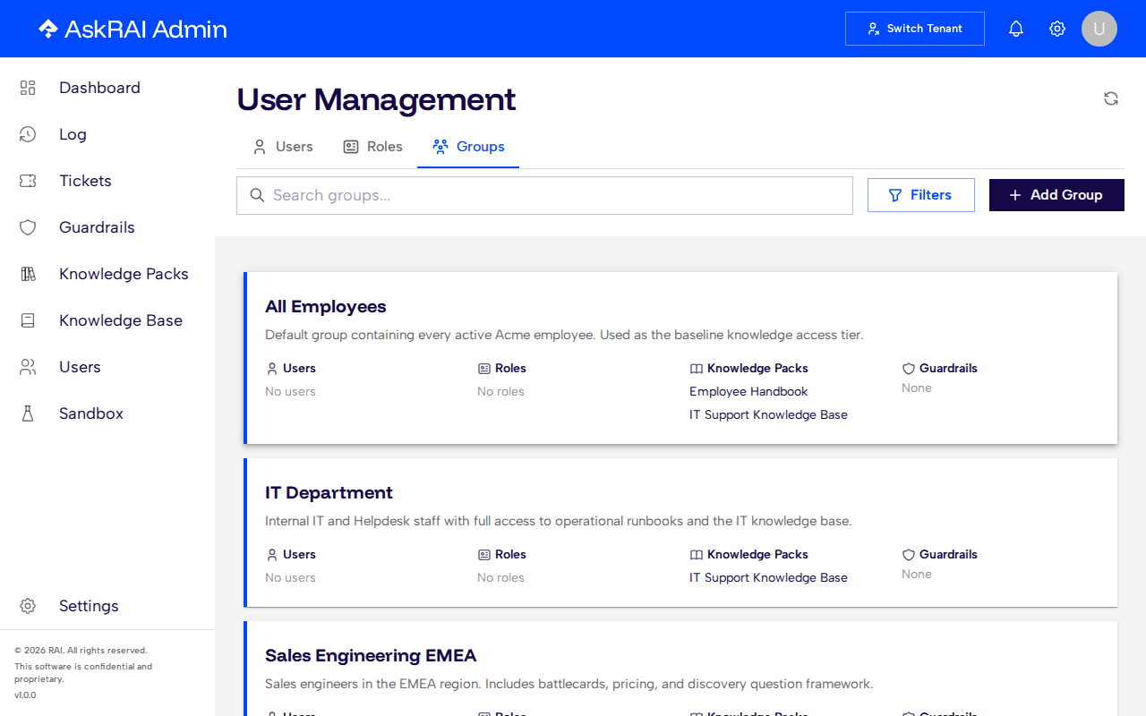The image size is (1146, 716).
Task: Click the Roles icon in IT Department card
Action: click(484, 555)
